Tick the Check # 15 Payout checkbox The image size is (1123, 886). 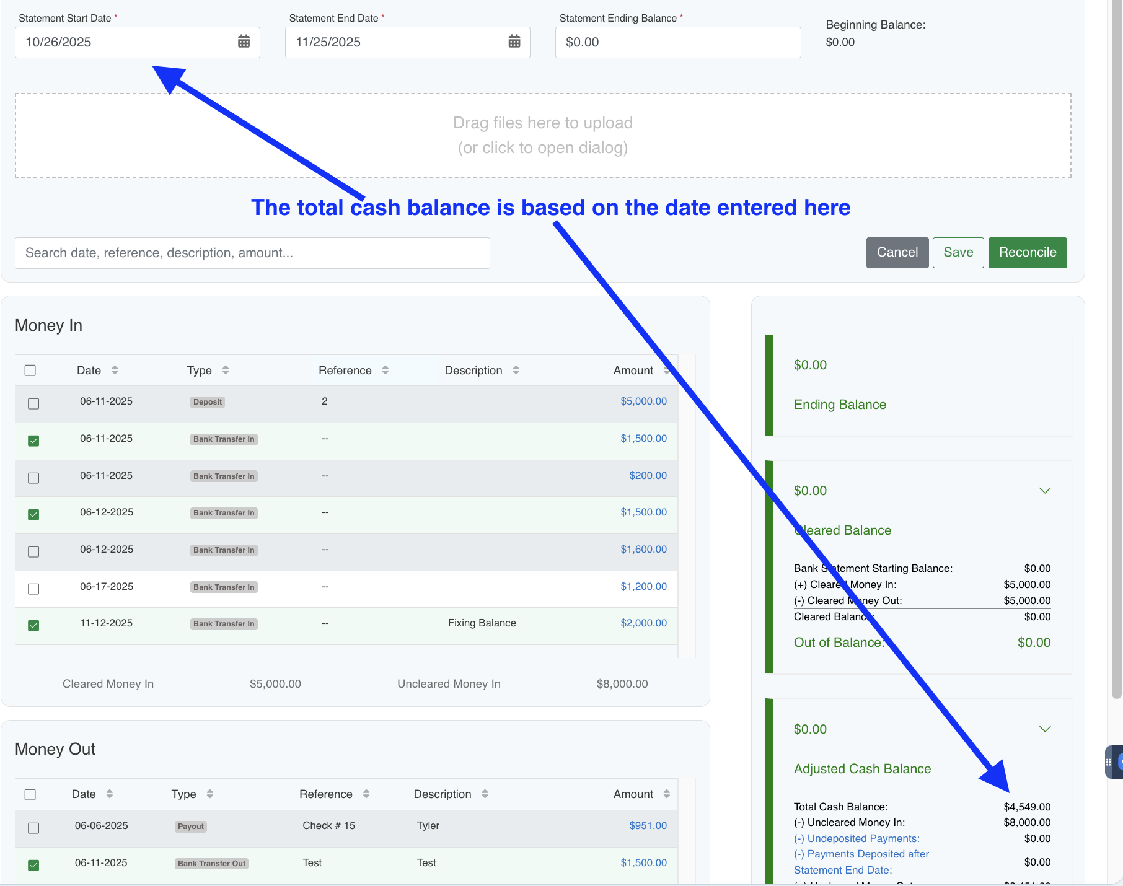[x=33, y=828]
